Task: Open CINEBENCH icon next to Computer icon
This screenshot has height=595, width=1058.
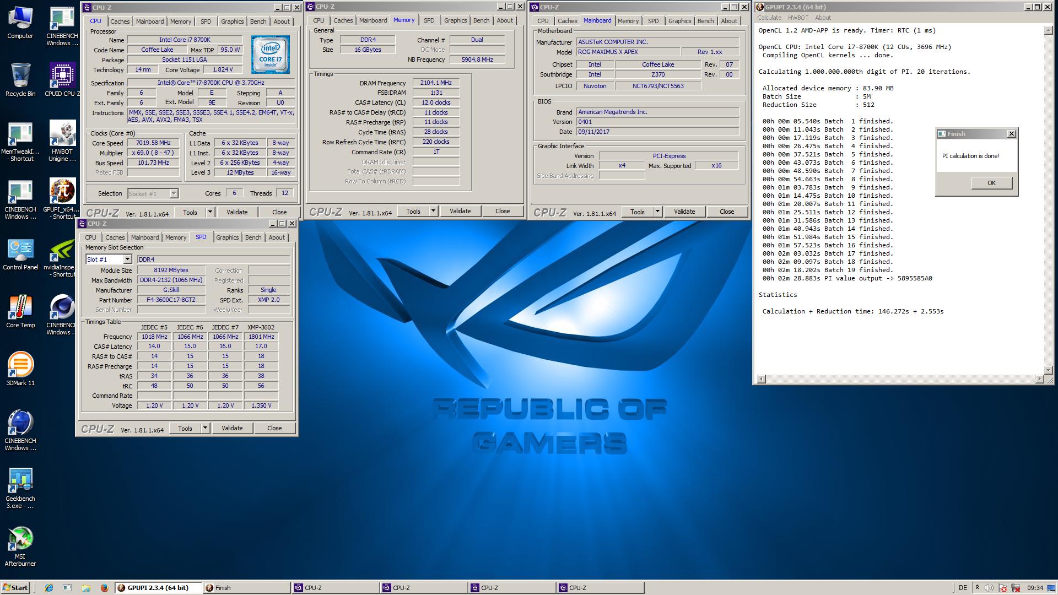Action: click(x=62, y=26)
